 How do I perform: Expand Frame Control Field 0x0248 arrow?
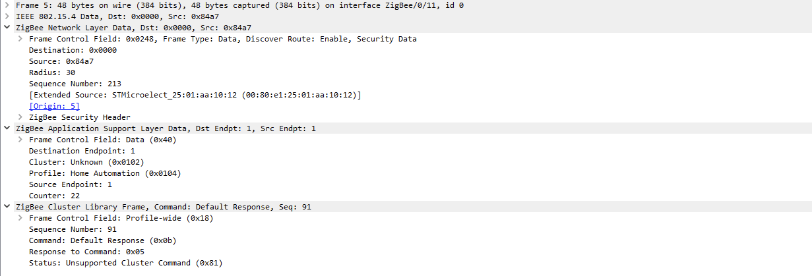point(20,39)
